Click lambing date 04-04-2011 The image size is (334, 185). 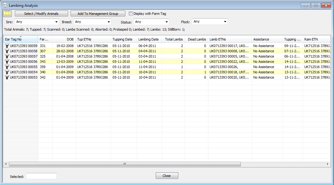[147, 51]
